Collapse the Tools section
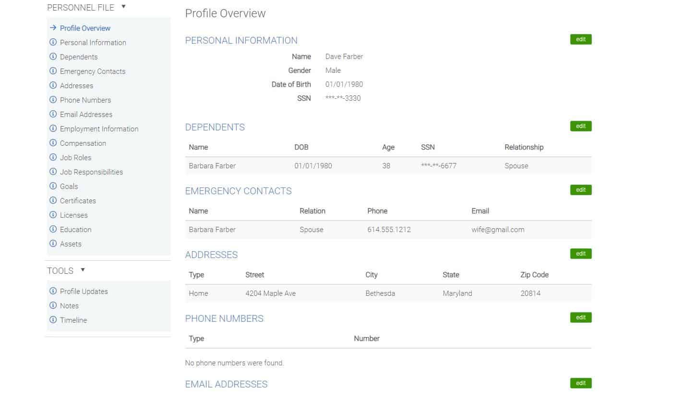 (x=83, y=270)
